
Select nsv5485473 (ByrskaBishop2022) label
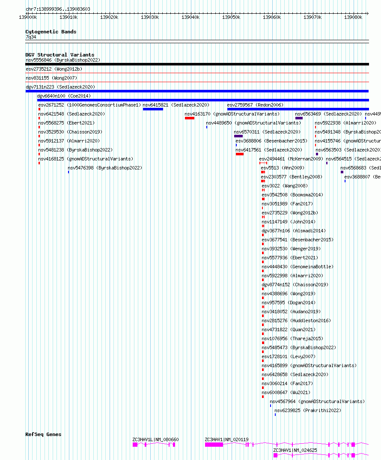tap(299, 348)
